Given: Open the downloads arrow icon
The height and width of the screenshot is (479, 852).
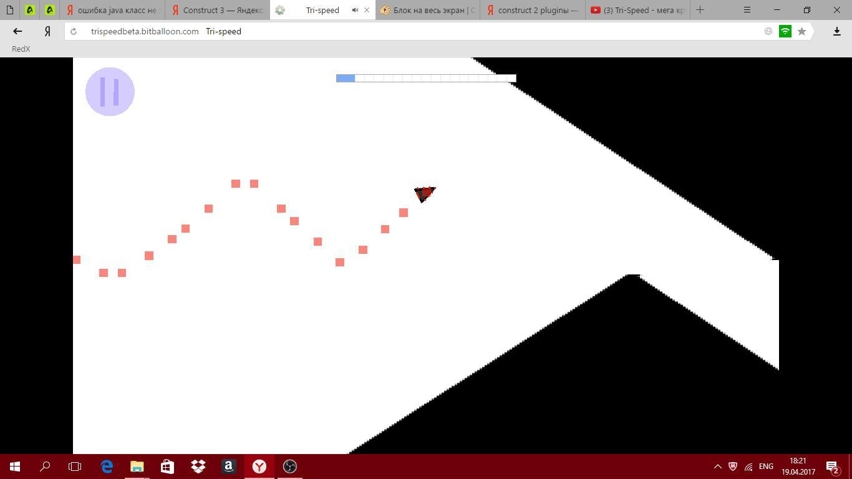Looking at the screenshot, I should click(837, 31).
